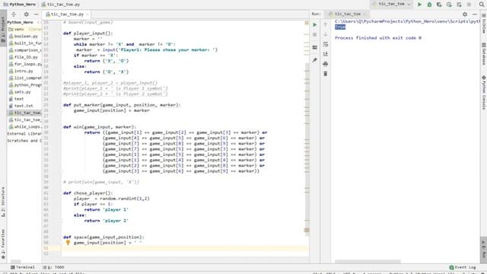Click the yellow lightbulb intention icon in the editor
This screenshot has width=487, height=274.
click(68, 243)
